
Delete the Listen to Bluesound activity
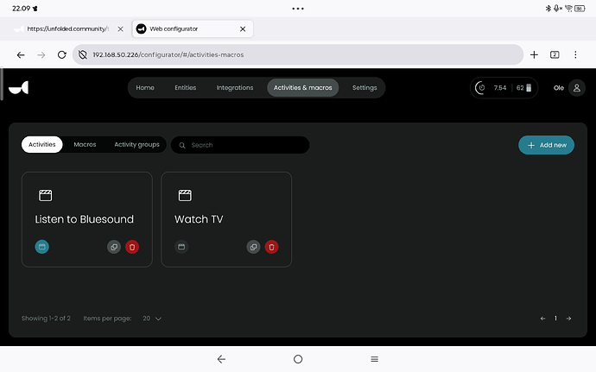[132, 247]
